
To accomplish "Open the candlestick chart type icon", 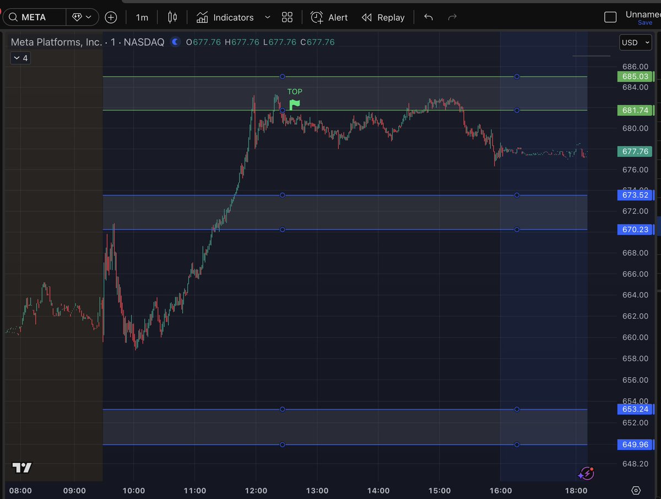I will (x=172, y=17).
